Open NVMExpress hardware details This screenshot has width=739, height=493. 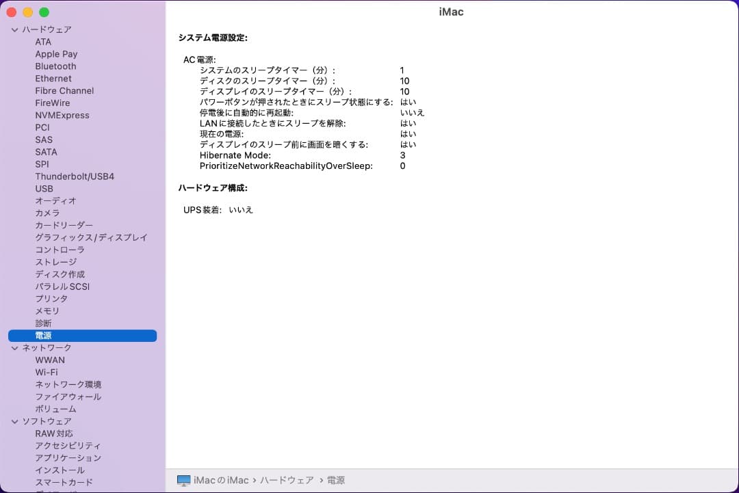click(62, 116)
